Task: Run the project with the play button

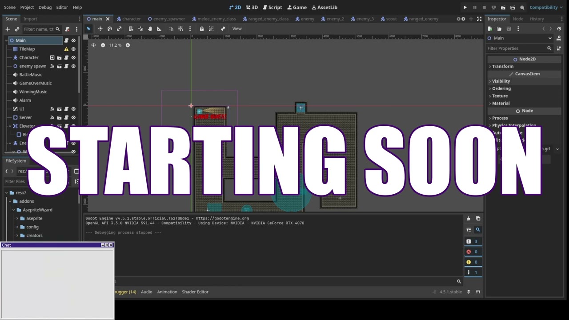Action: tap(465, 8)
